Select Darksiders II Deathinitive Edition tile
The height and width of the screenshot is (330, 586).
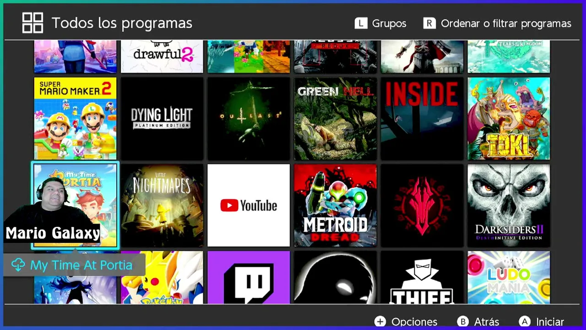pyautogui.click(x=509, y=205)
